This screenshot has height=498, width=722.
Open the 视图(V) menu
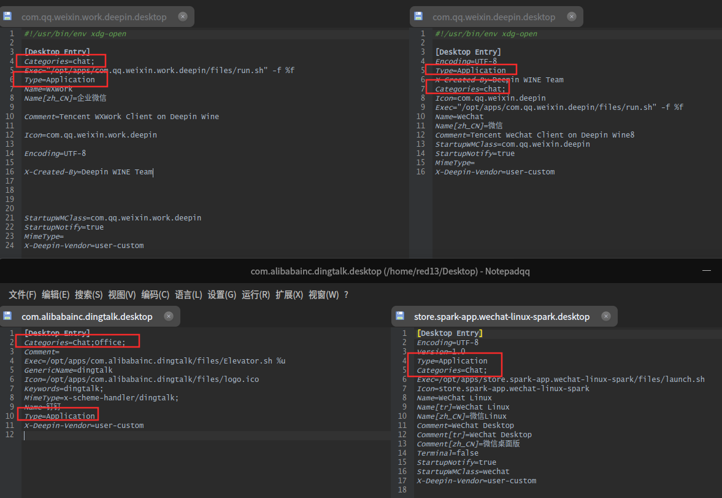coord(122,295)
